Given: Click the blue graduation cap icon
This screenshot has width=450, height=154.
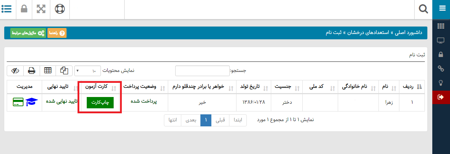Looking at the screenshot, I should 32,102.
